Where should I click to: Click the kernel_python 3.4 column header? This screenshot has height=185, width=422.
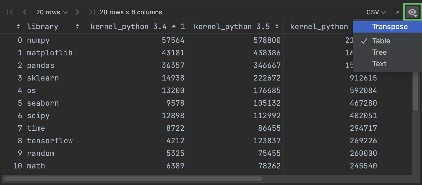[x=128, y=27]
